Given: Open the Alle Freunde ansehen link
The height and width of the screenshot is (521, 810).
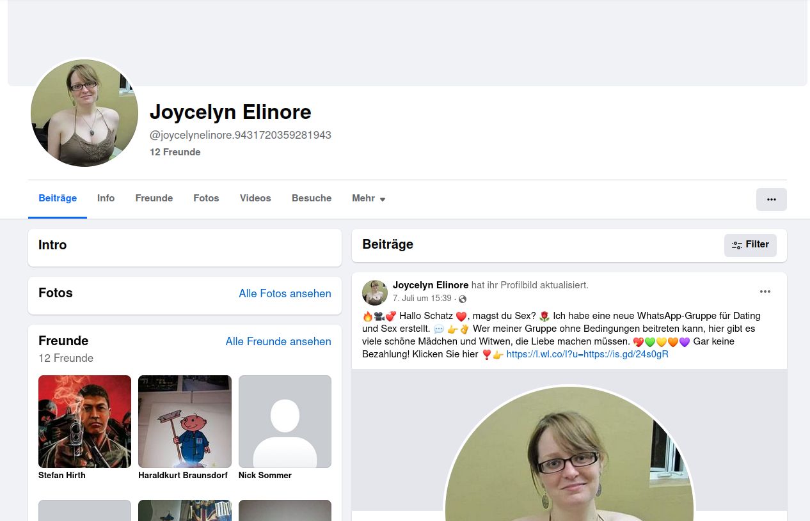Looking at the screenshot, I should [278, 341].
